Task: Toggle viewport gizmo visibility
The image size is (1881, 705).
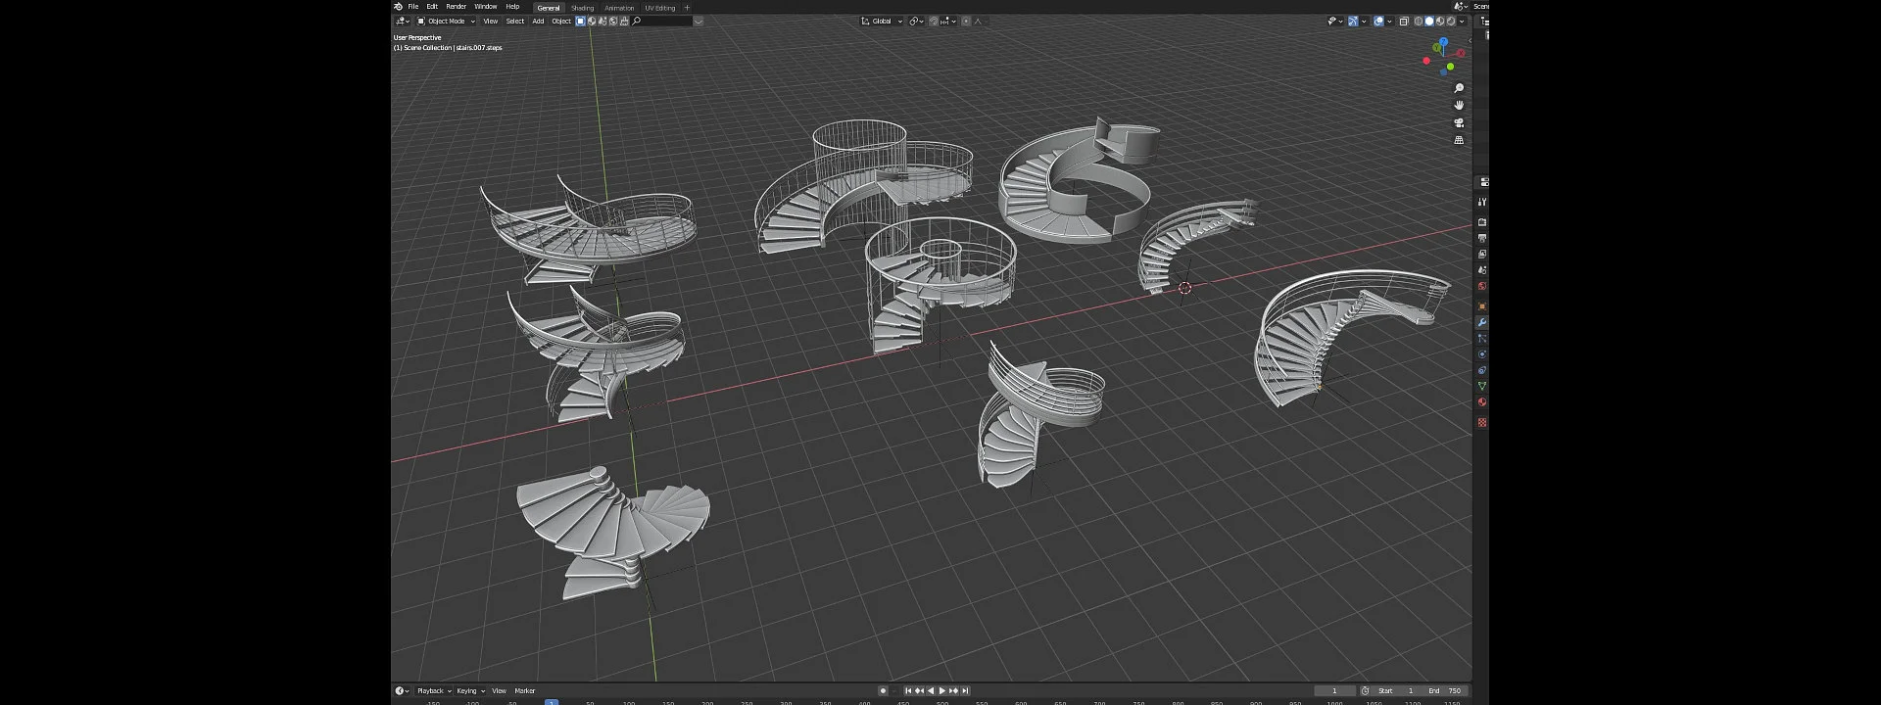Action: point(1353,22)
